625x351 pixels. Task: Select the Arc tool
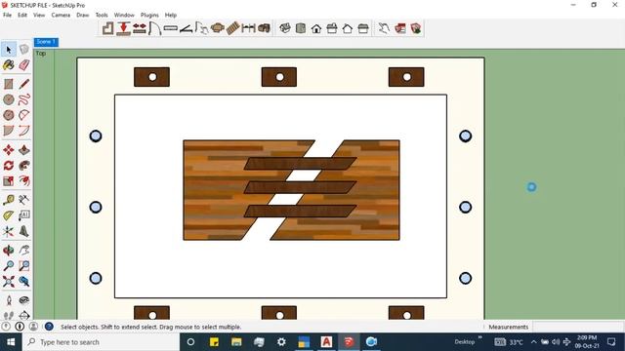click(x=23, y=115)
